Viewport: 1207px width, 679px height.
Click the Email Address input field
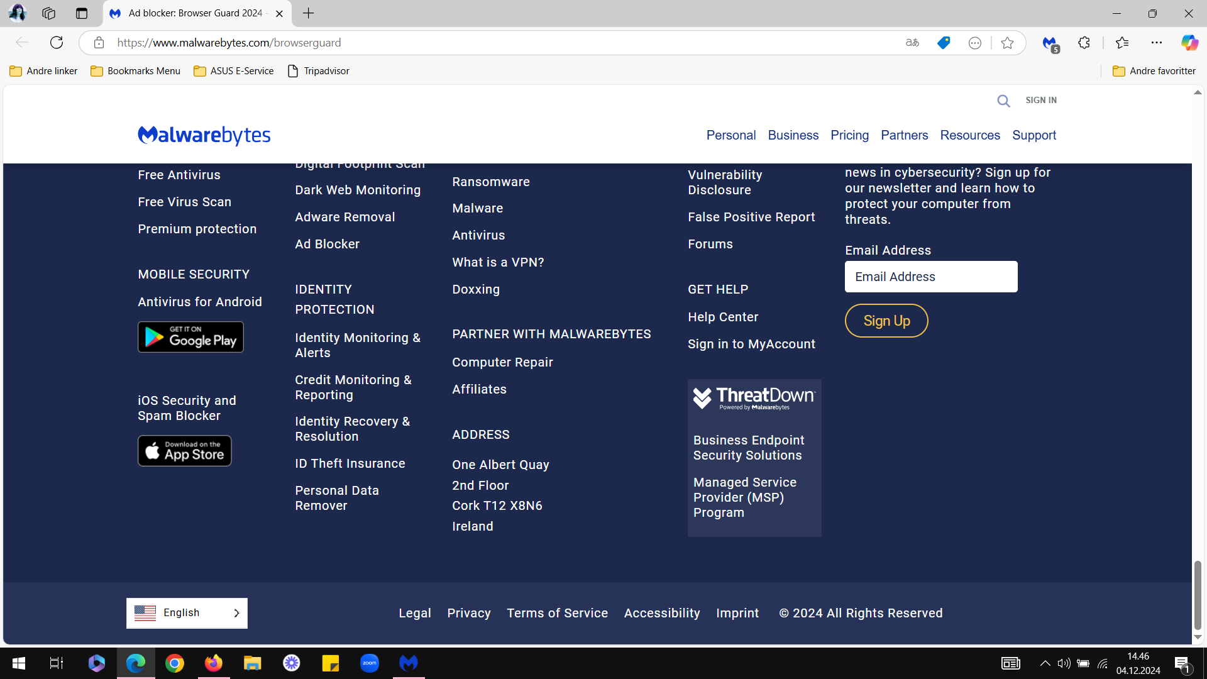tap(931, 277)
